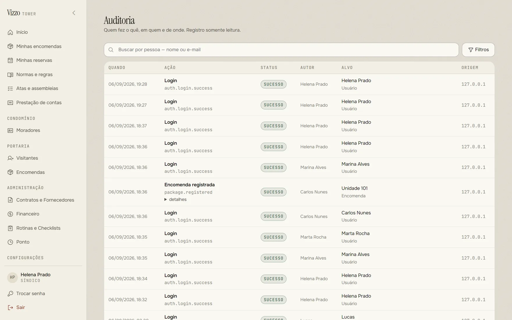Click the Contratos e Fornecedores document icon
This screenshot has width=512, height=320.
click(x=10, y=200)
